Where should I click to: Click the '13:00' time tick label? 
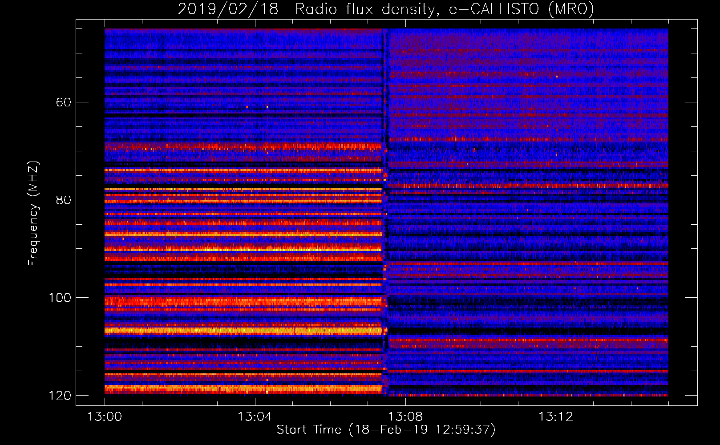(105, 417)
